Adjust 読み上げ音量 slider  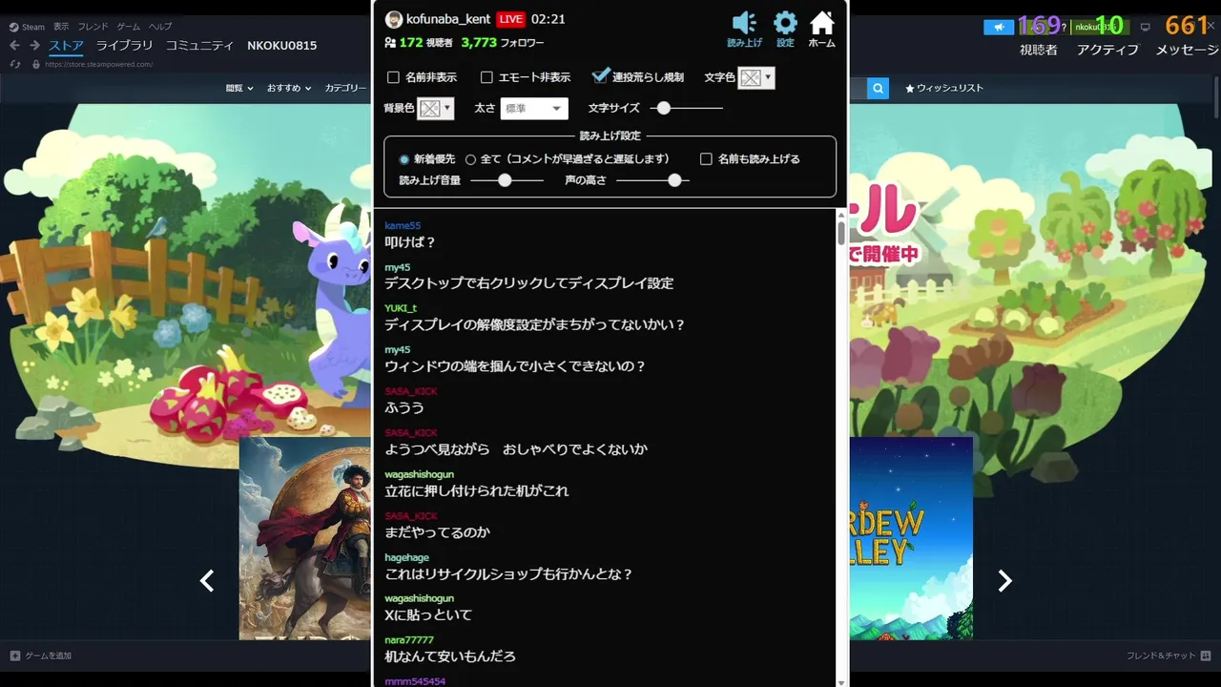(x=507, y=180)
